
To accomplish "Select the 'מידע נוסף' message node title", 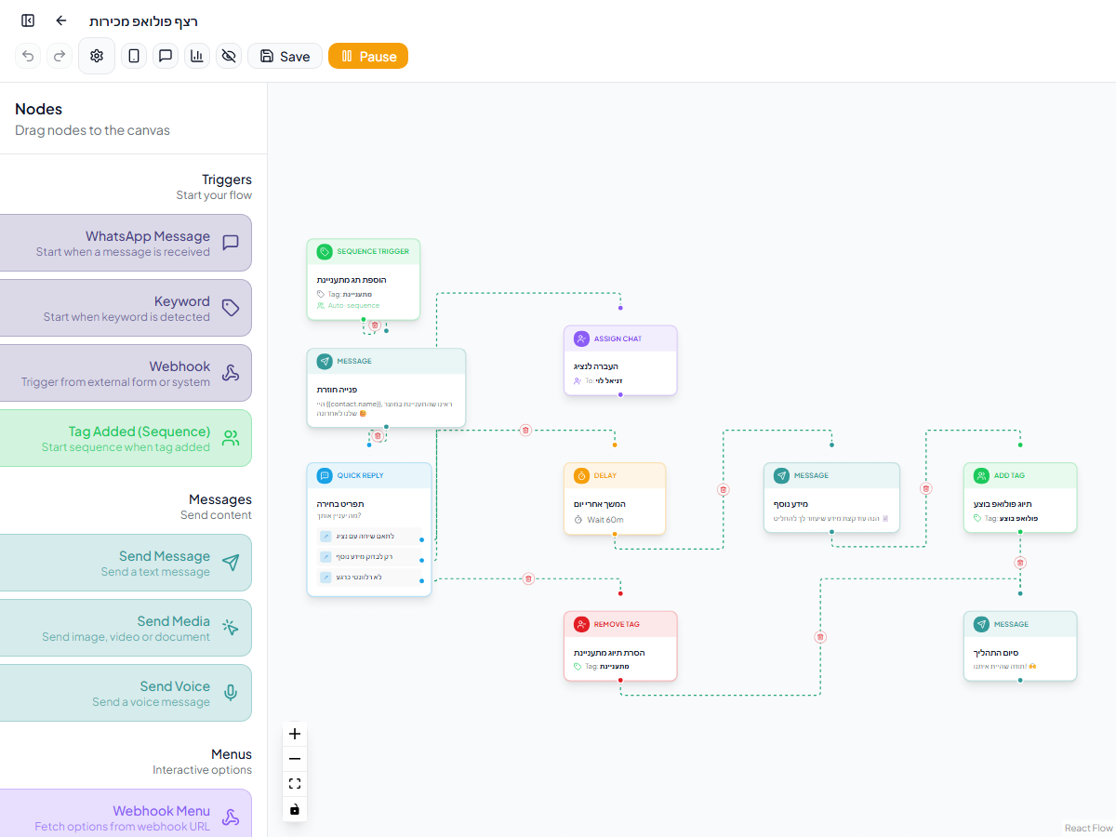I will [x=791, y=504].
